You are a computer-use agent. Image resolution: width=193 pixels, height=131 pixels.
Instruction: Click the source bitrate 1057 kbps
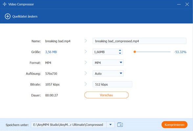coord(52,84)
